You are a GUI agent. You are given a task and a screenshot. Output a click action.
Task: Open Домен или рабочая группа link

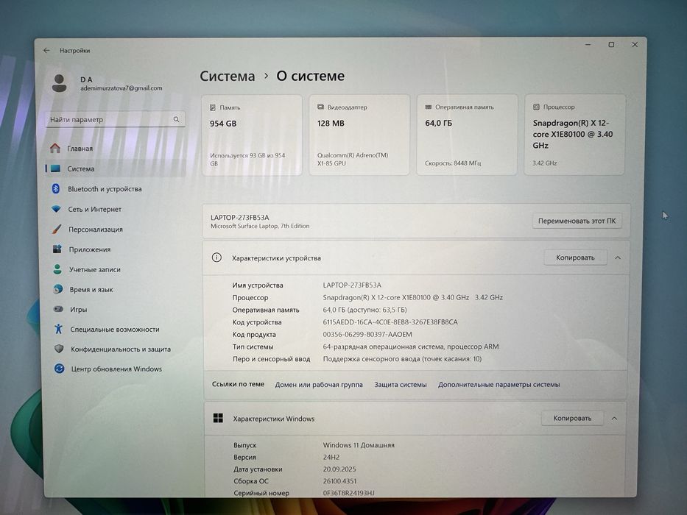pos(319,385)
